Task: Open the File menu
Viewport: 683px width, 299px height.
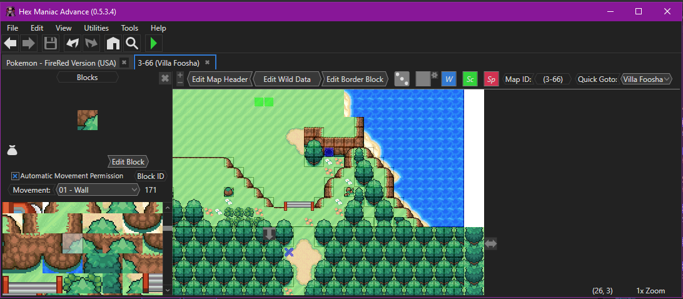Action: tap(13, 28)
